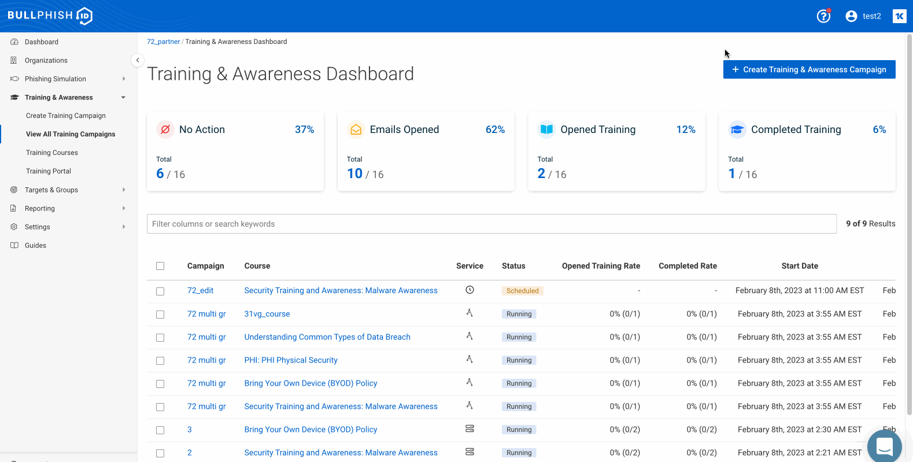This screenshot has width=913, height=462.
Task: Click the Completed Training cap icon
Action: 737,130
